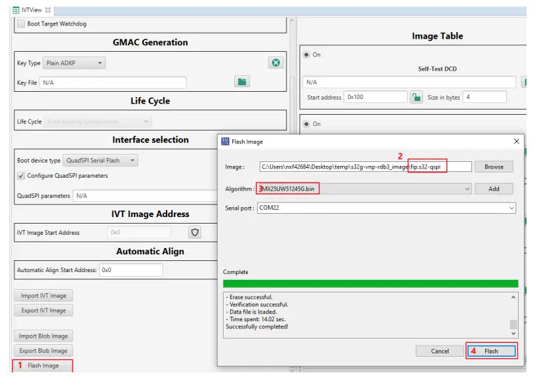
Task: Click the Start address 0x100 field
Action: [375, 97]
